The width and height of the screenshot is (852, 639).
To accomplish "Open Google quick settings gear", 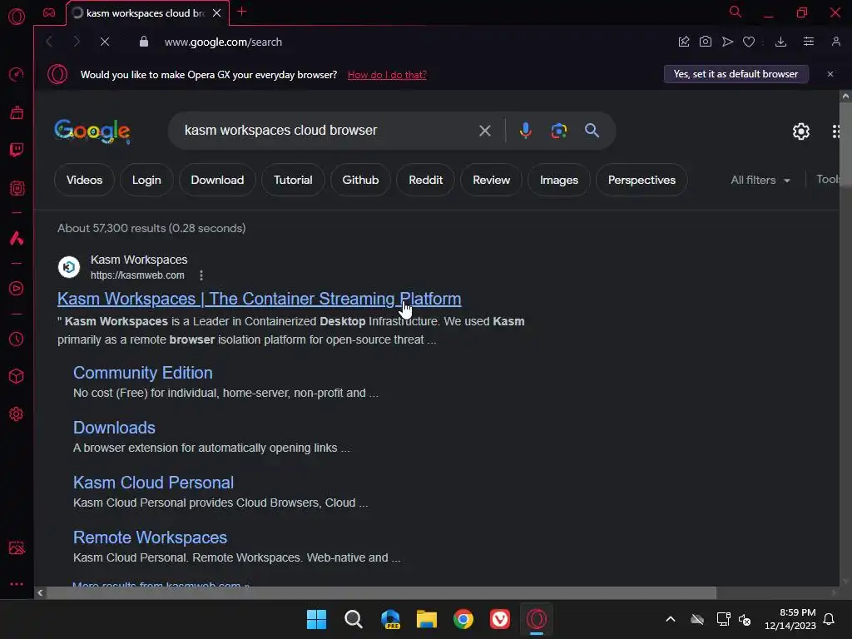I will tap(801, 131).
